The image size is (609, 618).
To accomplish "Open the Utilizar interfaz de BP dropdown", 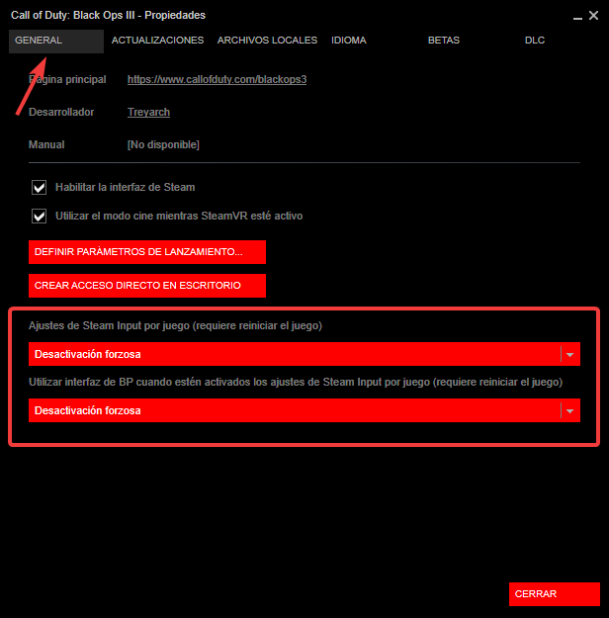I will [304, 410].
